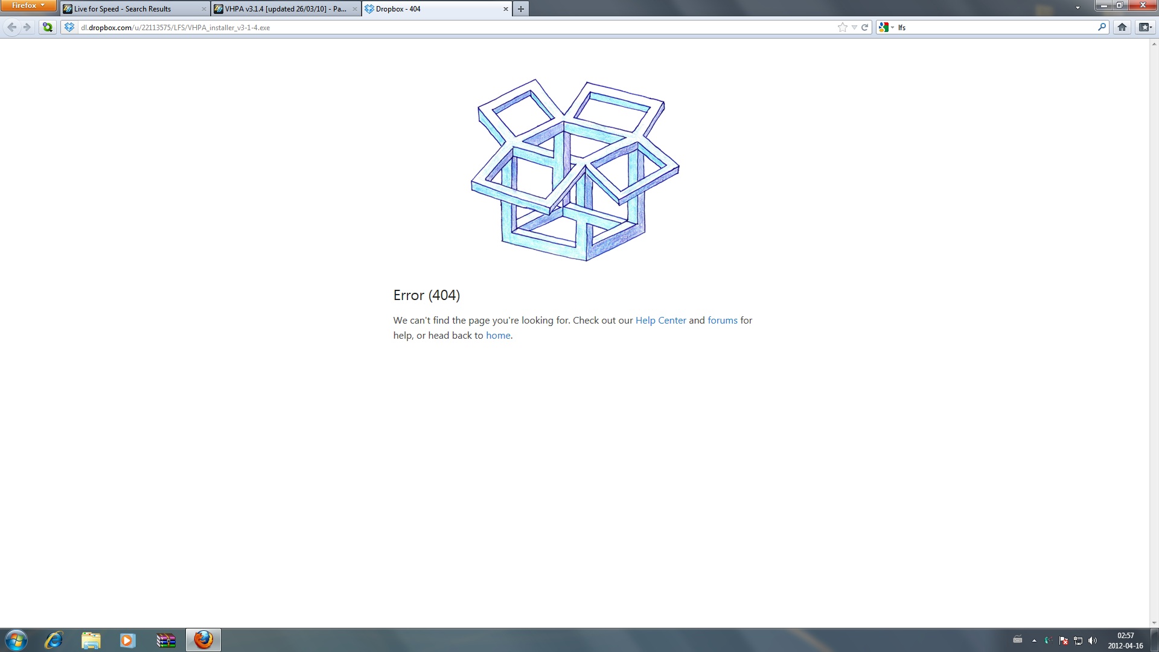Click the green add-on toolbar icon
Screen dimensions: 1159x652
[47, 27]
